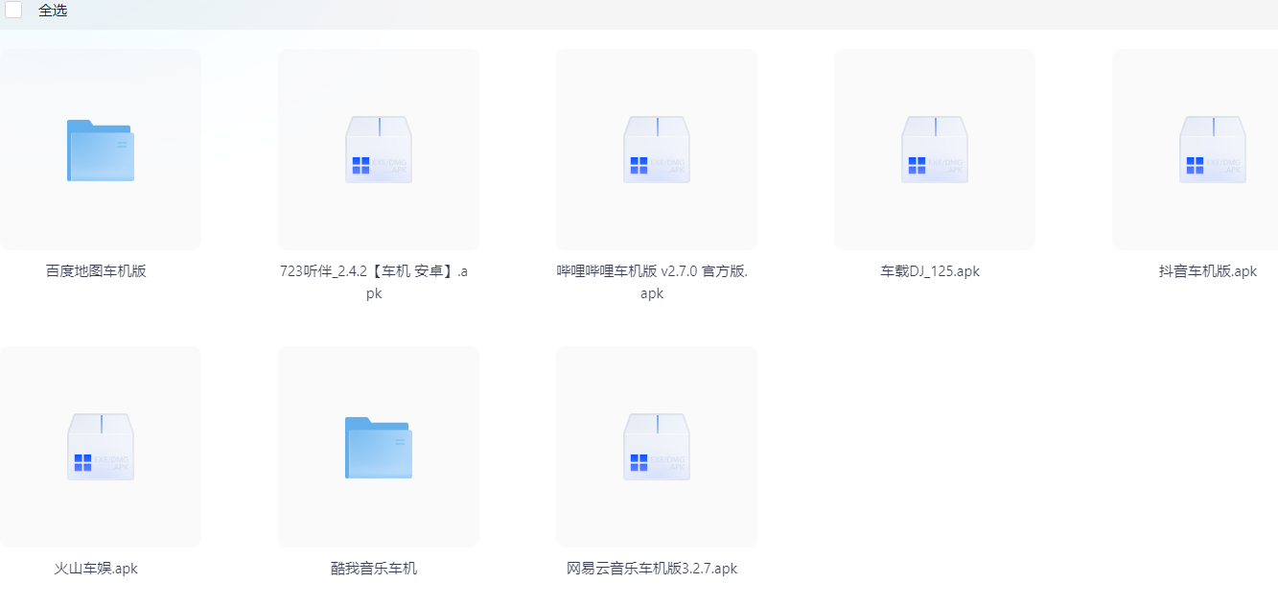
Task: Click the file name 火山车娱.apk
Action: [x=96, y=569]
